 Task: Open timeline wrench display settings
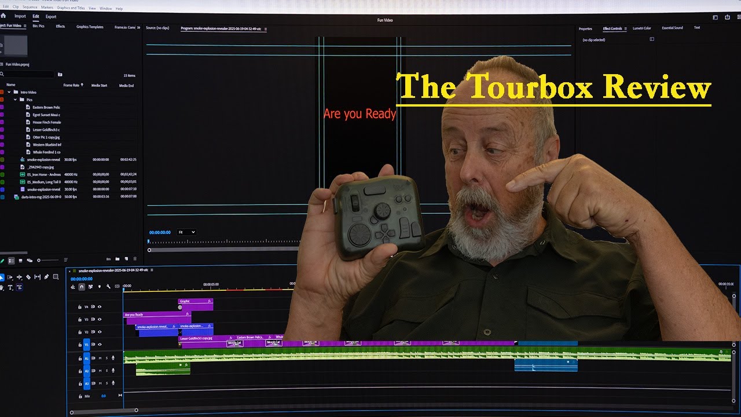[108, 287]
